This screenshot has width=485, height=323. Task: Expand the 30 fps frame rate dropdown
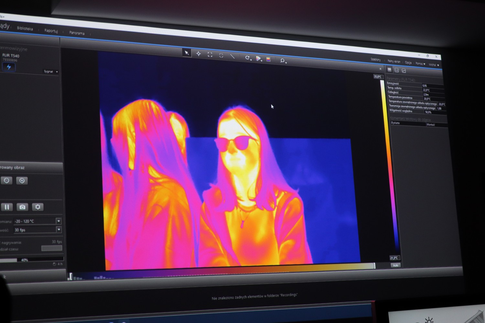pyautogui.click(x=59, y=230)
